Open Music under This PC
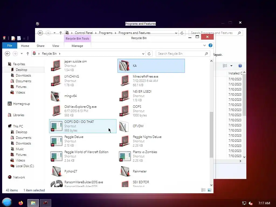Screen dimensions: 276x207 19,149
